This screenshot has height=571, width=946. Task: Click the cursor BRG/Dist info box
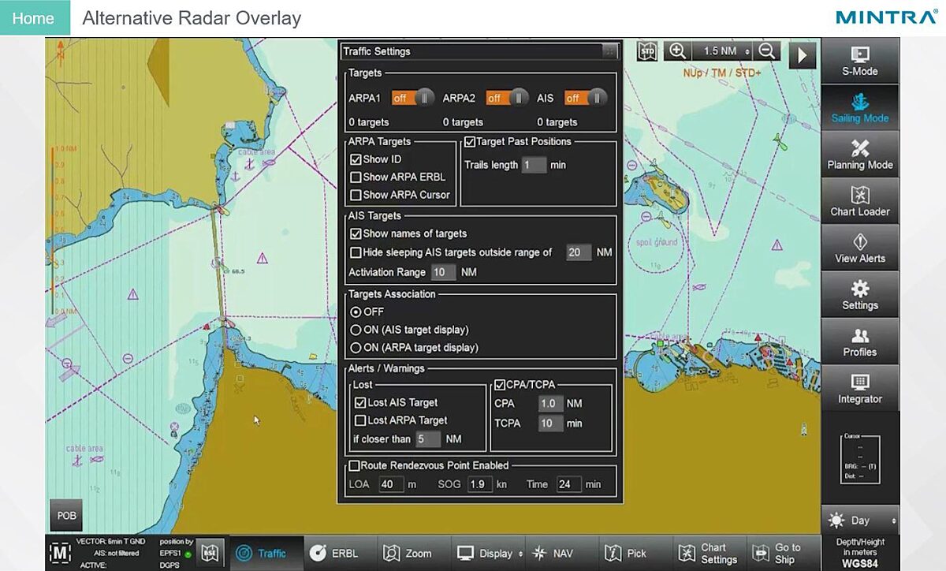click(x=860, y=458)
